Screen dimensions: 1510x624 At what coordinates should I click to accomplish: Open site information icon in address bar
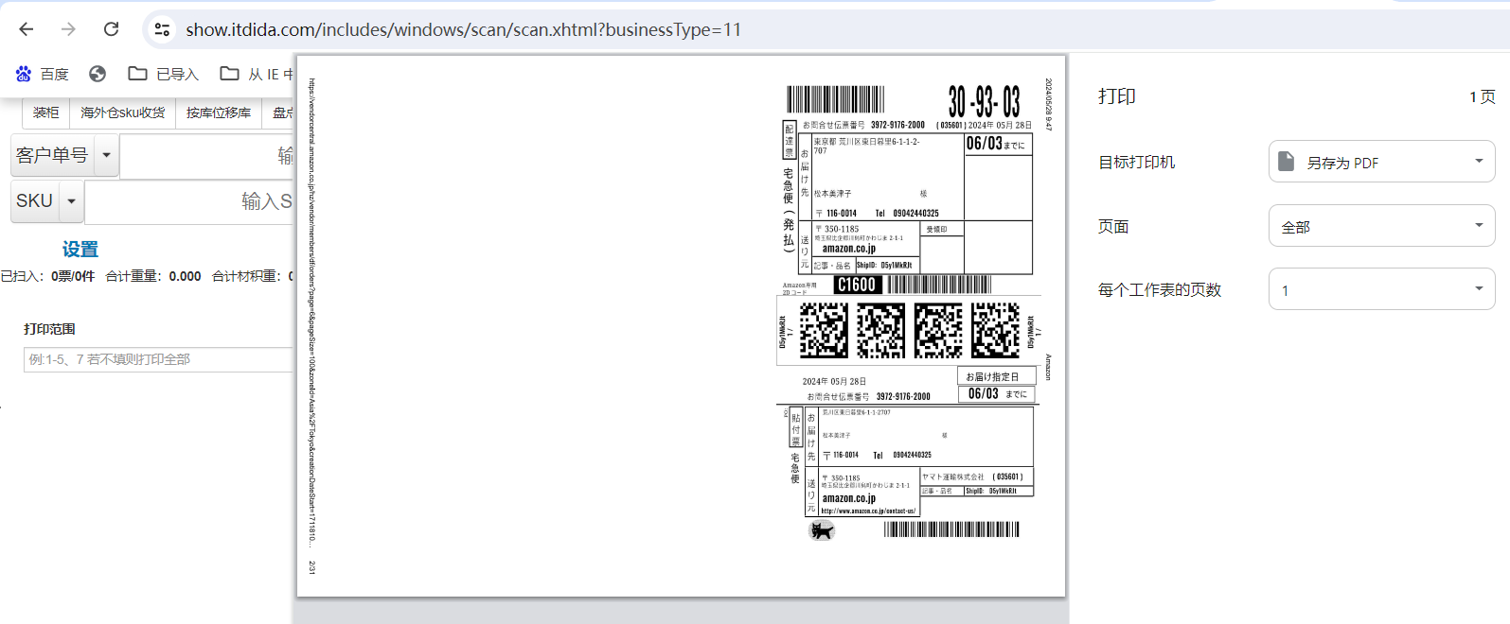tap(162, 29)
